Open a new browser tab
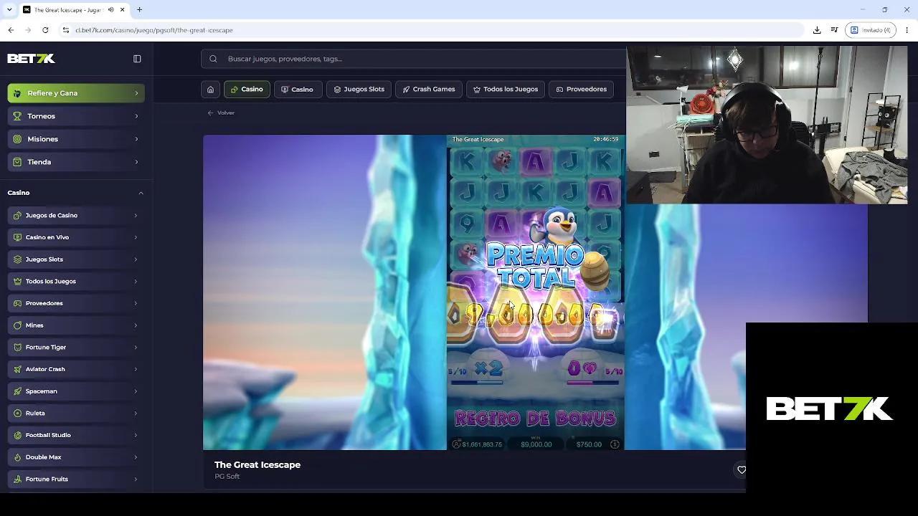This screenshot has height=516, width=918. [x=140, y=10]
